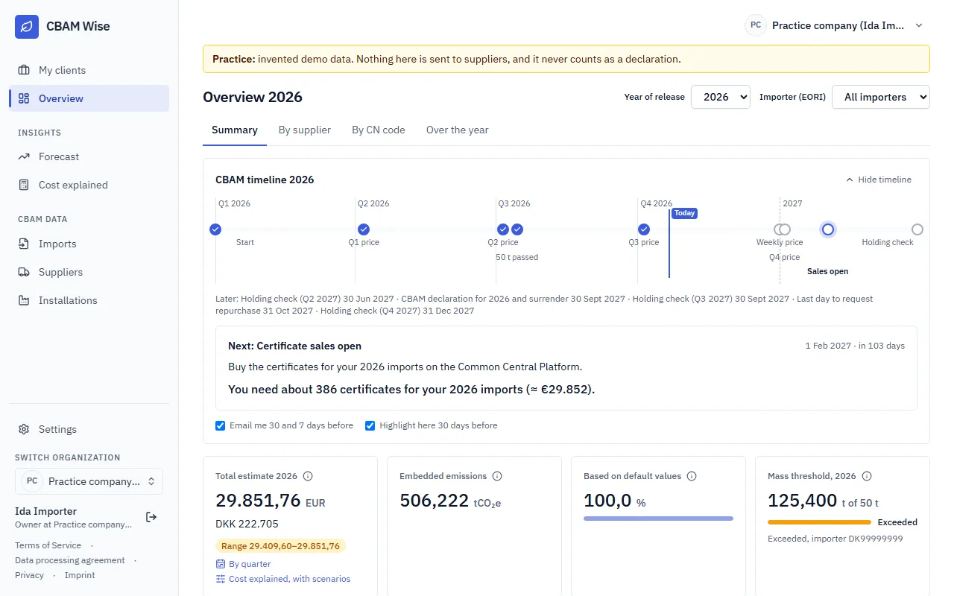Uncheck Highlight here 30 days before
Viewport: 954px width, 596px height.
click(370, 425)
